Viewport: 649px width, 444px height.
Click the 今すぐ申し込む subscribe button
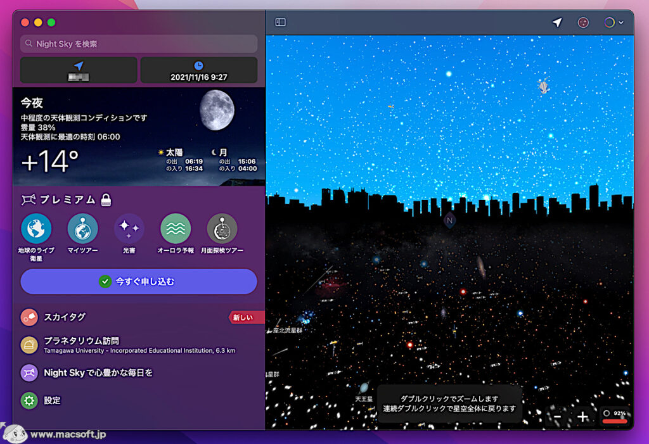coord(139,281)
